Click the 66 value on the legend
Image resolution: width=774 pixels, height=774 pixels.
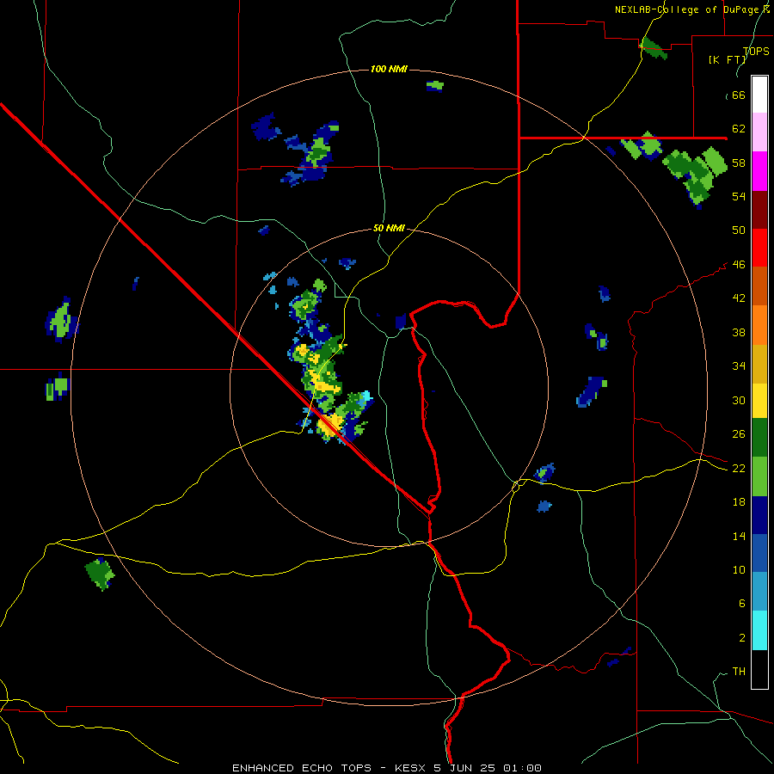pyautogui.click(x=739, y=95)
